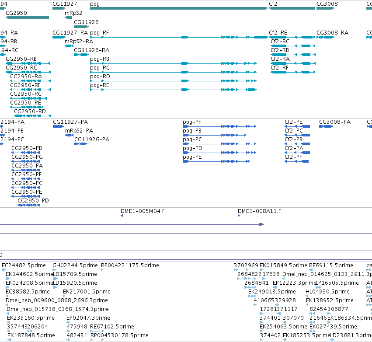Click the Cf2 gene bar
This screenshot has width=372, height=342.
point(292,8)
